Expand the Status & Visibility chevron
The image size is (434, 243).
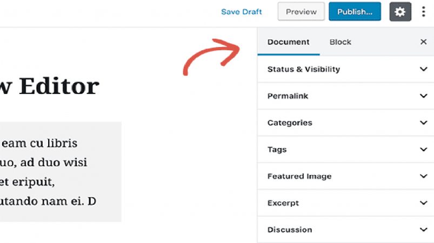(424, 69)
